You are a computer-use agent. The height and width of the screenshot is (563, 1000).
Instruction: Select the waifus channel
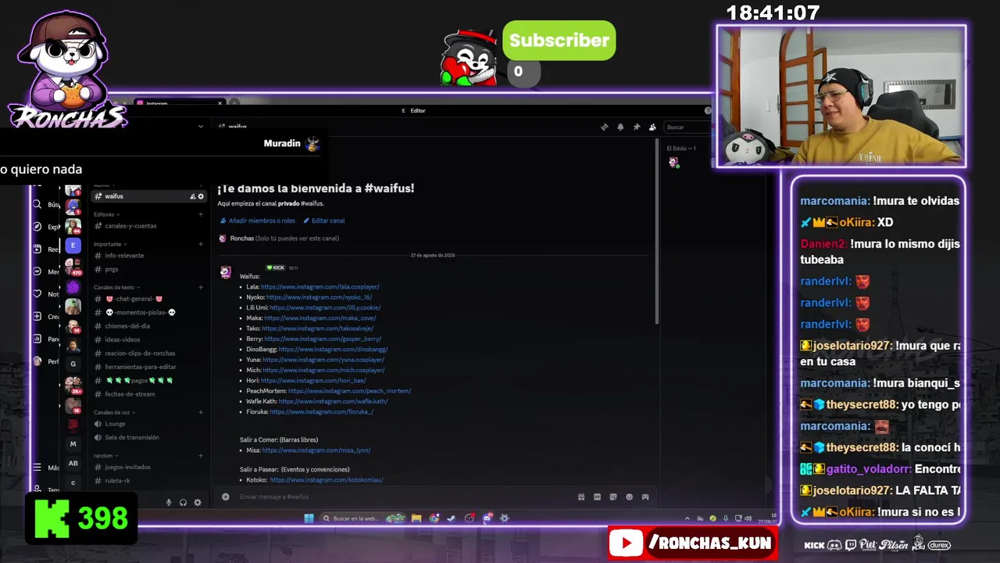(x=148, y=196)
